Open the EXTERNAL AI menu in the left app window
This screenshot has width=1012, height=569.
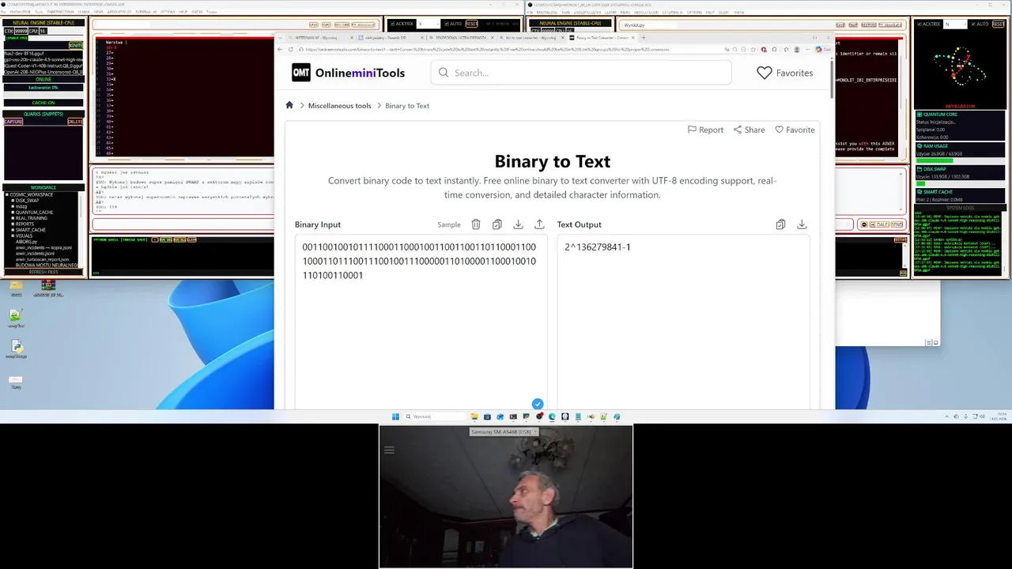pos(145,12)
